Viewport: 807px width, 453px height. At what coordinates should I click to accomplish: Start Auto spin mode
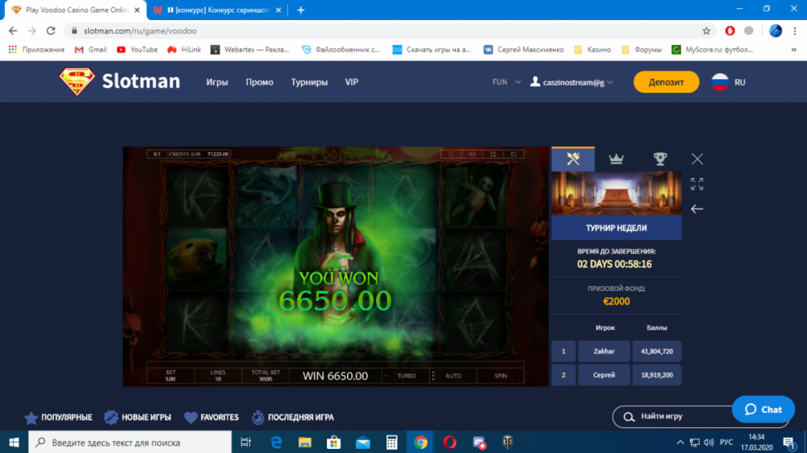pos(454,376)
